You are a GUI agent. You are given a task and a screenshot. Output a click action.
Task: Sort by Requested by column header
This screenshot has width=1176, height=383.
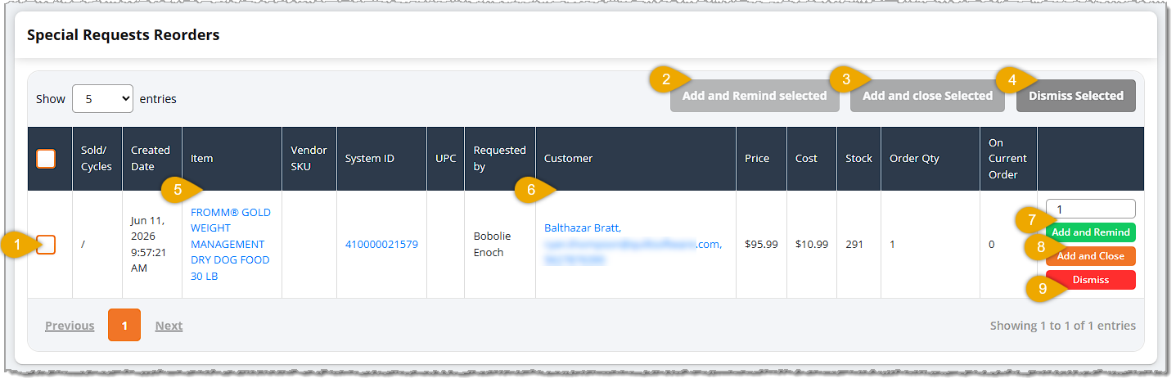click(500, 159)
